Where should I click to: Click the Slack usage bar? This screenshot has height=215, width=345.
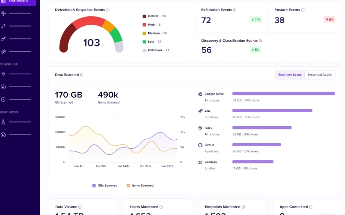point(262,128)
